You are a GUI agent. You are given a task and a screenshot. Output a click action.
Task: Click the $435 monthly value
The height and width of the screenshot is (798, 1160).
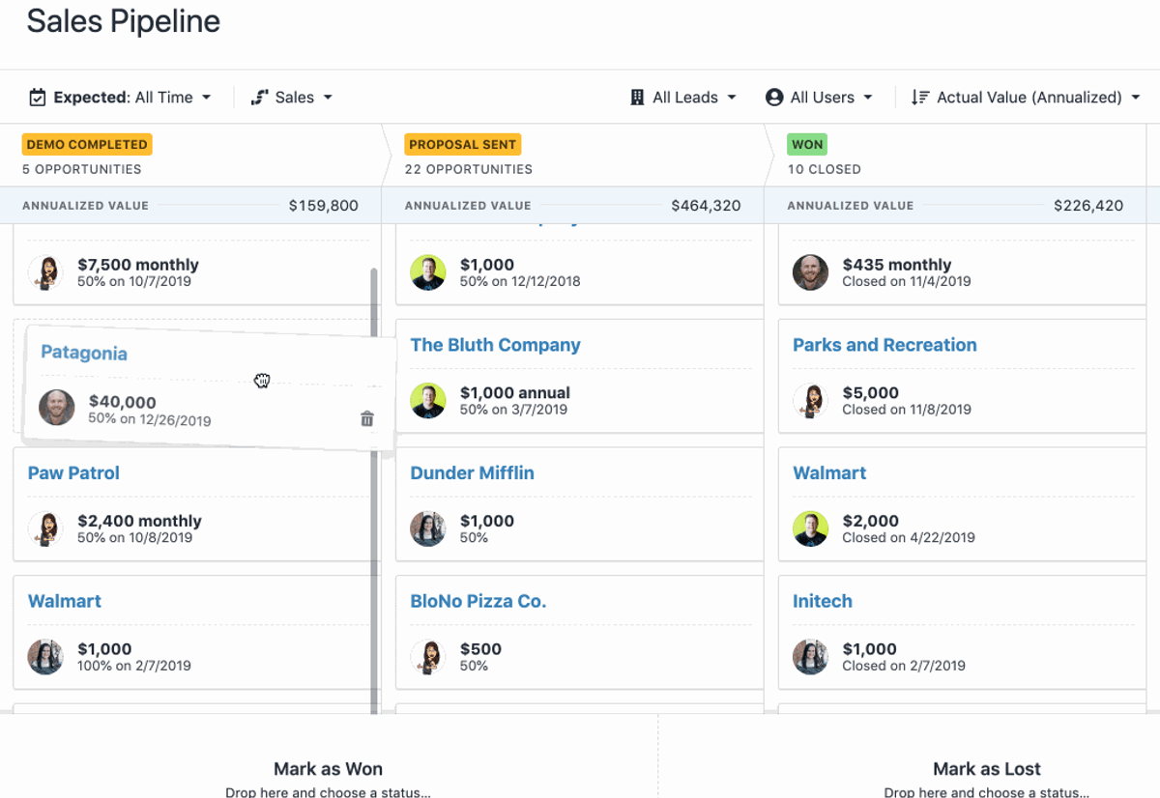(897, 265)
